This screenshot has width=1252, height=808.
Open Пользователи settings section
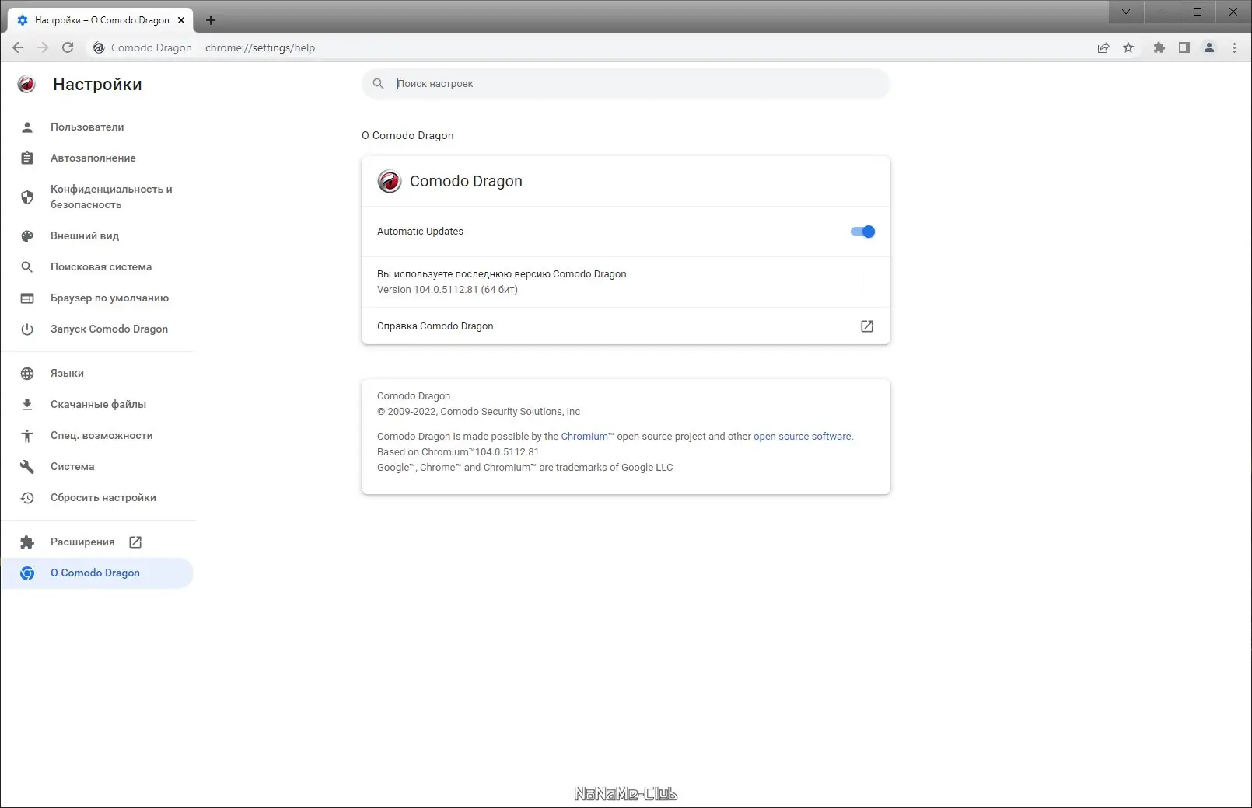pyautogui.click(x=97, y=127)
